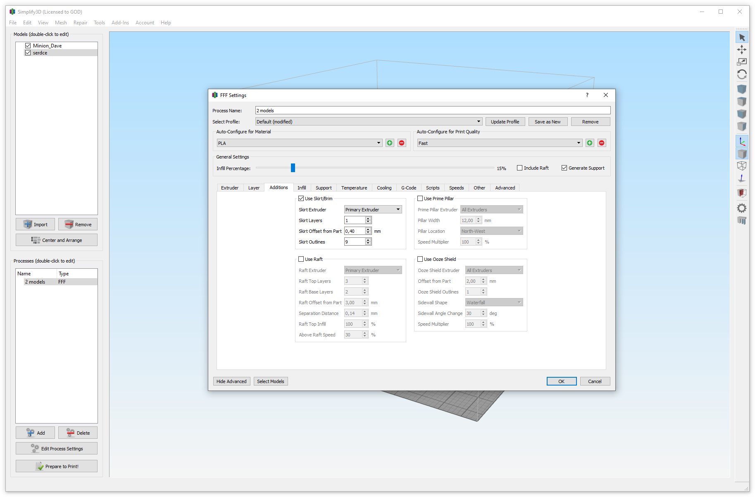Click the Prepare to Print! button
The width and height of the screenshot is (755, 497).
(57, 466)
